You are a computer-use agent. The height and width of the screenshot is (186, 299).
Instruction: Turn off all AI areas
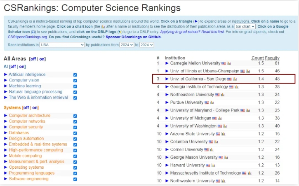pyautogui.click(x=13, y=67)
